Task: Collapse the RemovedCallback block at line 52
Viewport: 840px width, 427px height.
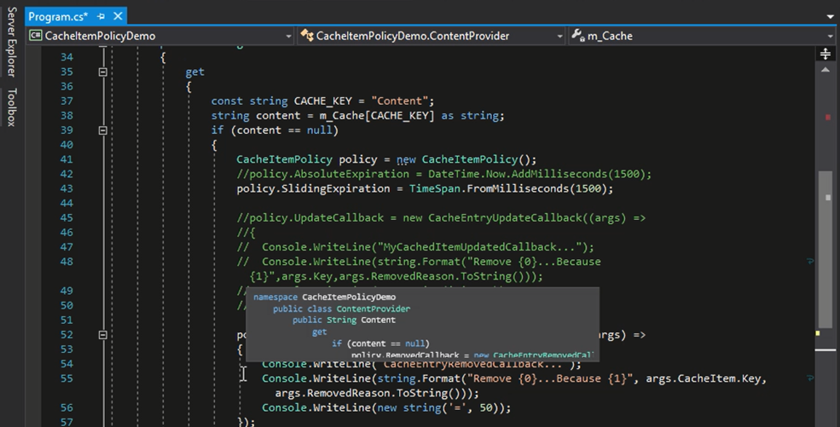Action: pos(103,335)
